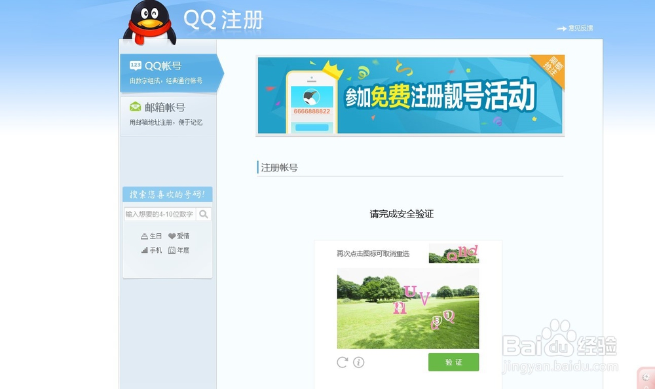Viewport: 655px width, 389px height.
Task: Choose the 手机 number category
Action: pos(151,250)
